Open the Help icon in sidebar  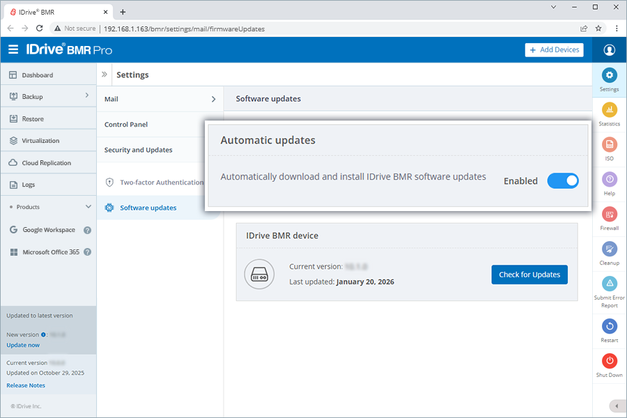(x=609, y=180)
